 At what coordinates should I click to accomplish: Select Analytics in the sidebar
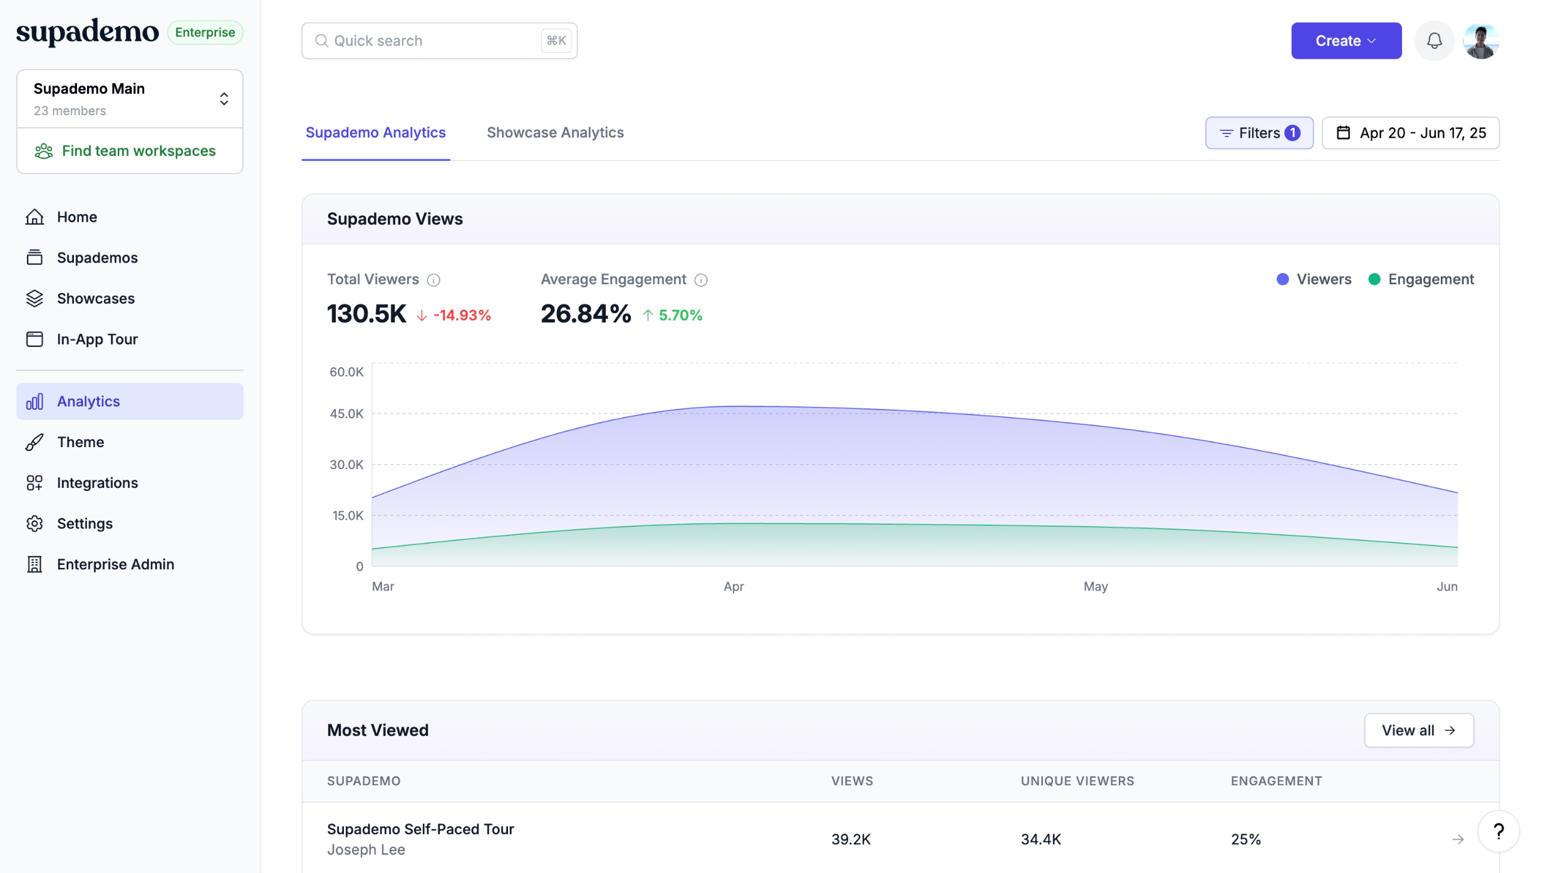point(130,401)
